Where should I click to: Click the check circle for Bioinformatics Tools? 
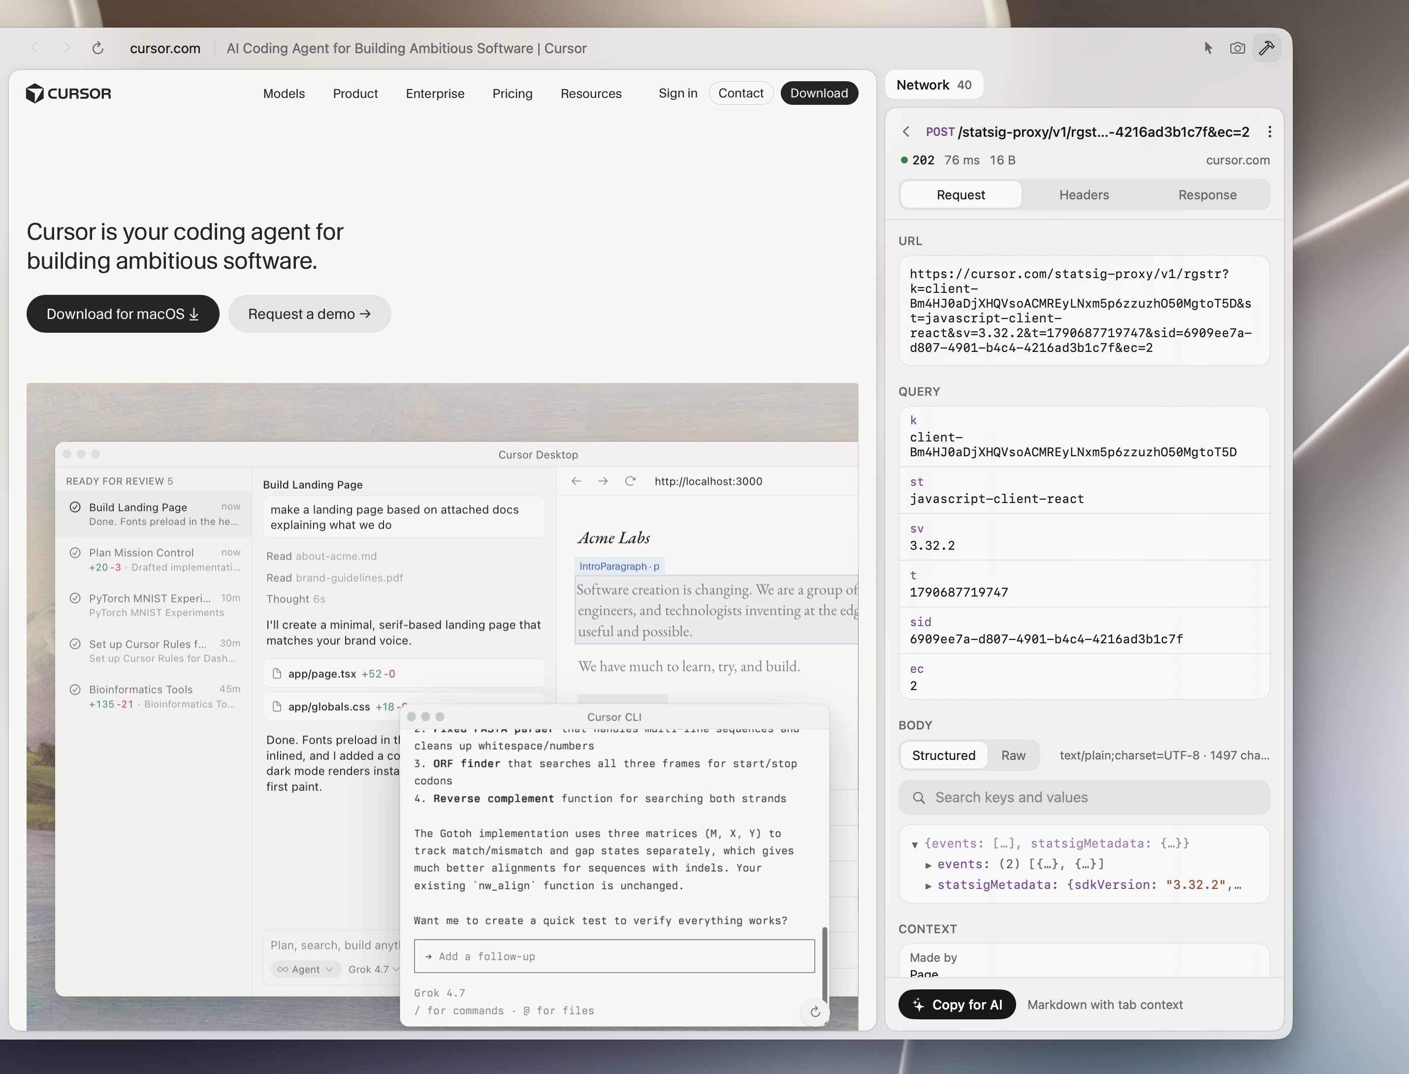(75, 689)
